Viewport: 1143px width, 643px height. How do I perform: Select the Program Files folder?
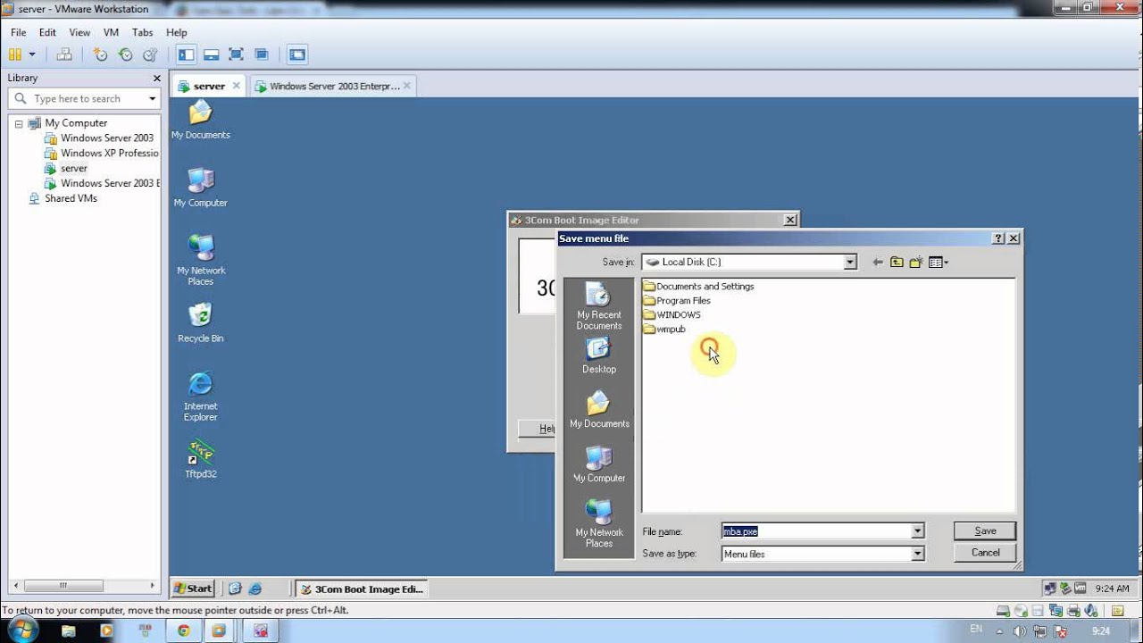(677, 301)
